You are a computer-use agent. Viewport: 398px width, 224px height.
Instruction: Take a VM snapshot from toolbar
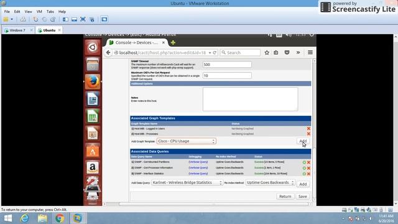(x=36, y=19)
